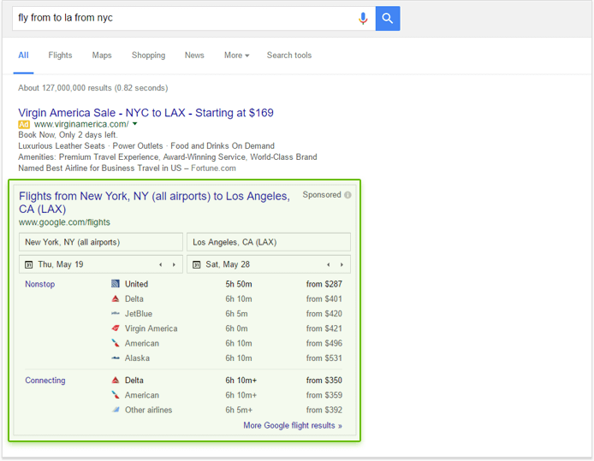
Task: Click the United airline logo icon
Action: (x=116, y=283)
